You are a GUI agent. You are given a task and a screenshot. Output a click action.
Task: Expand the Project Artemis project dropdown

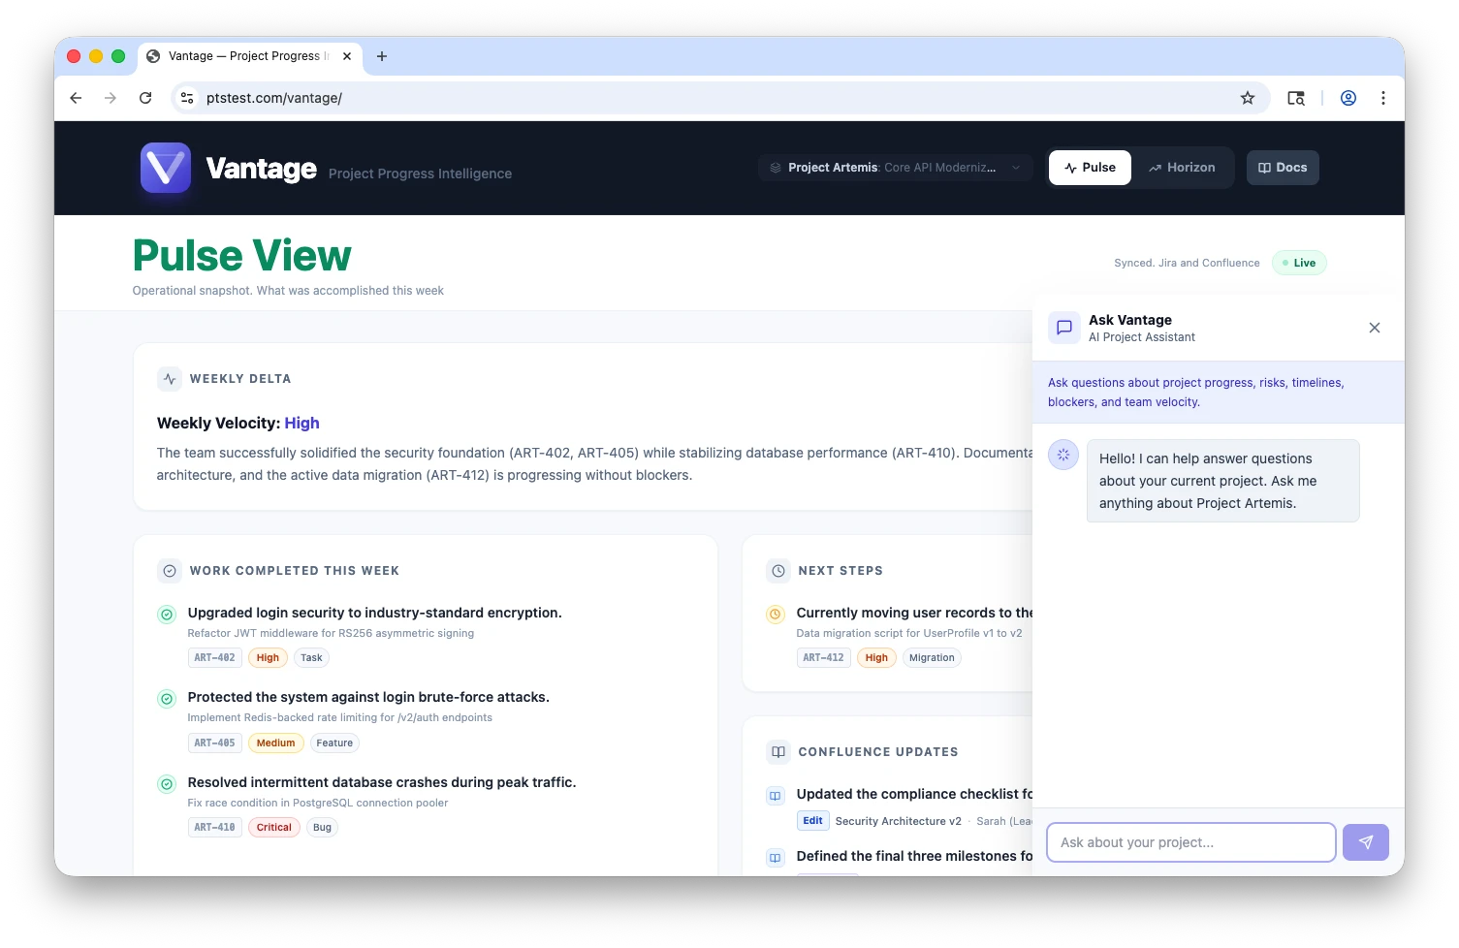(x=894, y=168)
